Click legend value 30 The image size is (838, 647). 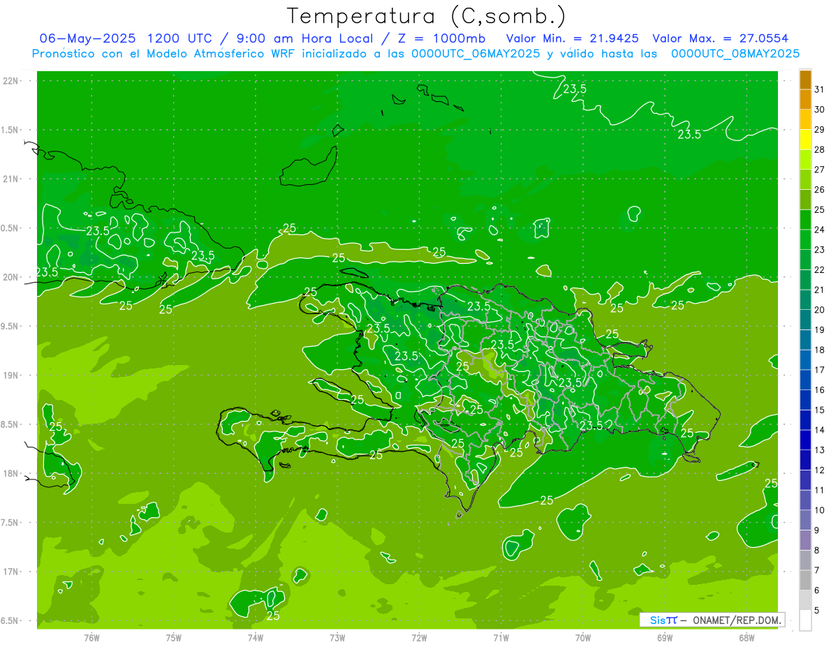click(820, 110)
